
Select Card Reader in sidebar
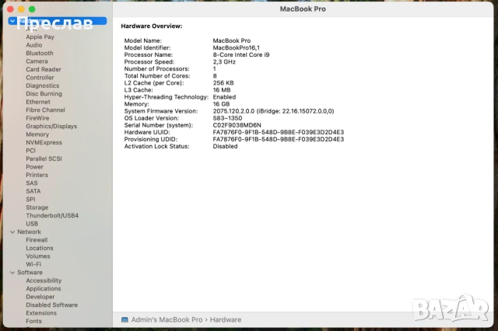pyautogui.click(x=44, y=69)
